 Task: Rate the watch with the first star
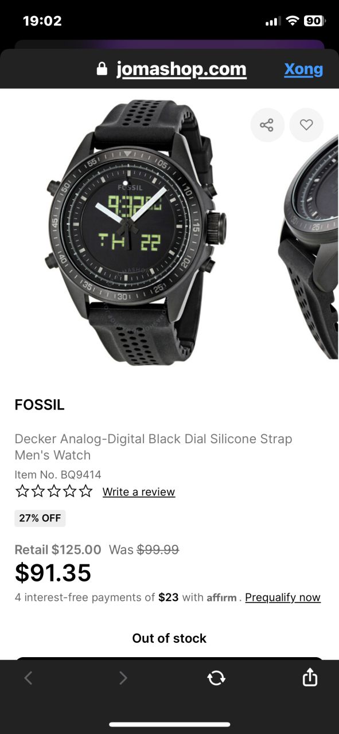point(22,491)
